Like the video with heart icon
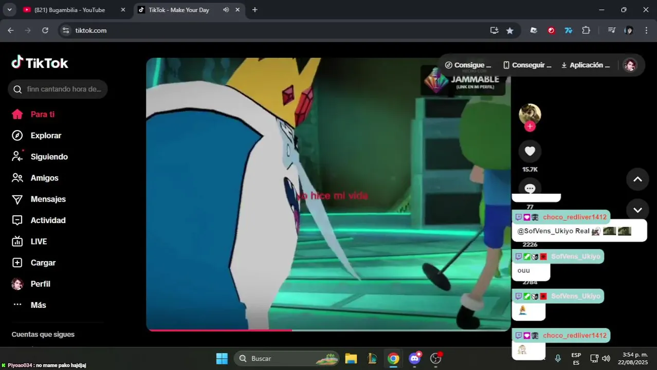Screen dimensions: 657x370 [x=530, y=151]
